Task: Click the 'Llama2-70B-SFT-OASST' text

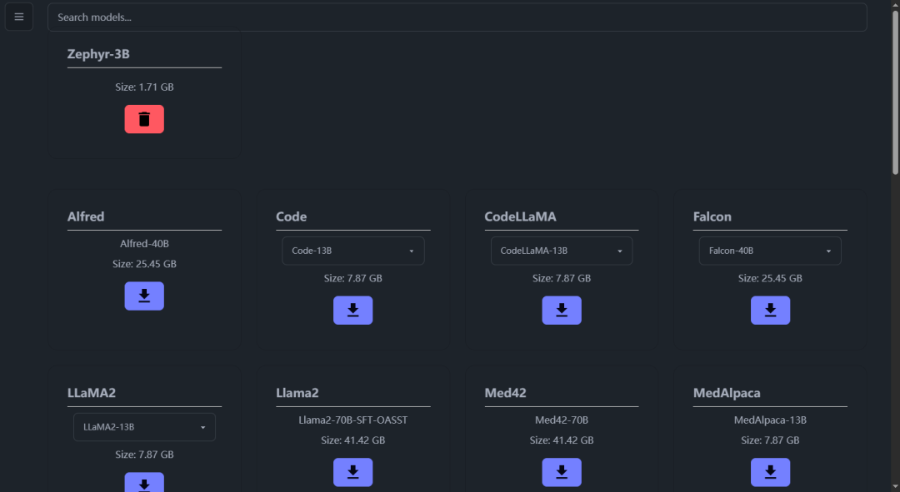Action: tap(353, 420)
